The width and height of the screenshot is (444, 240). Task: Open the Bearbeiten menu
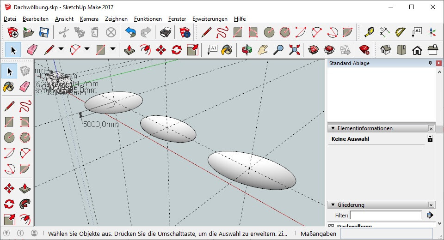pos(36,19)
